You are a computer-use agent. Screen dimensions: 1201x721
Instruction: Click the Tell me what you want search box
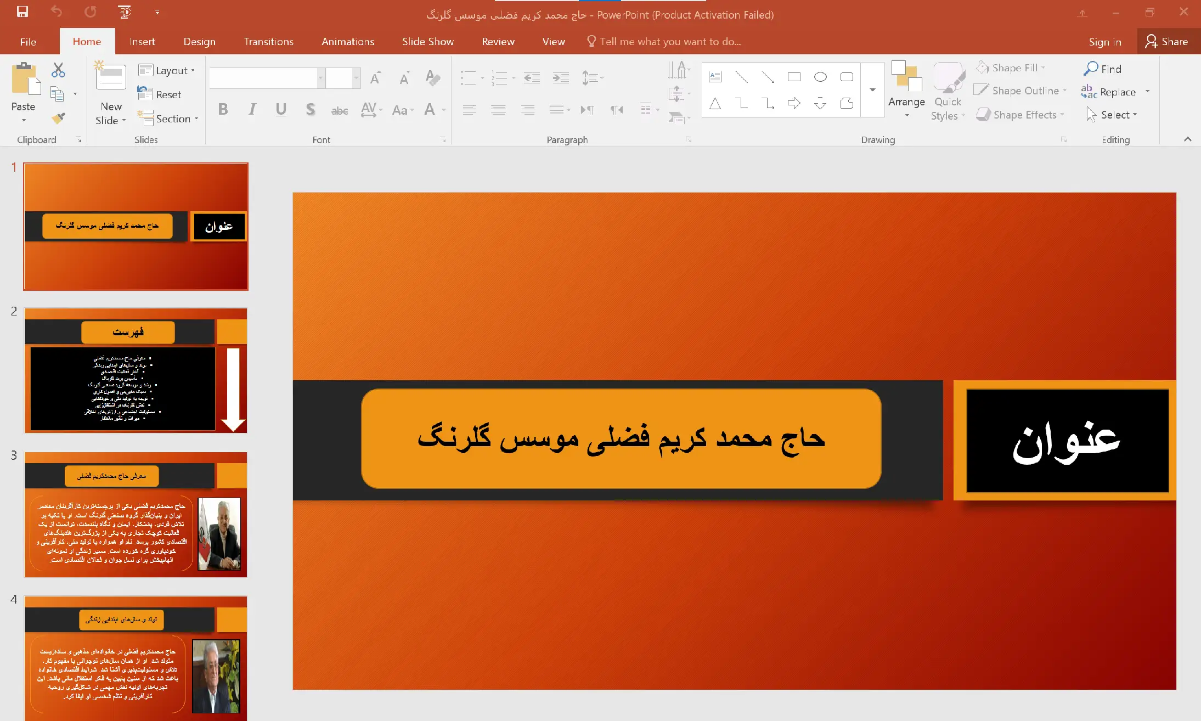tap(664, 42)
